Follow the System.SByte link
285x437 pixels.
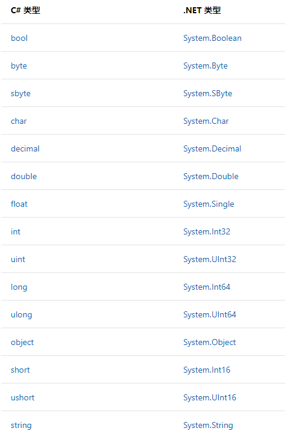207,94
